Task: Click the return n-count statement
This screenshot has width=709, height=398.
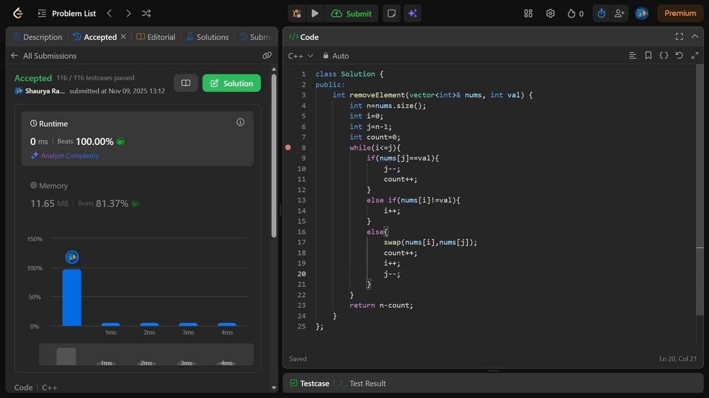Action: (381, 305)
